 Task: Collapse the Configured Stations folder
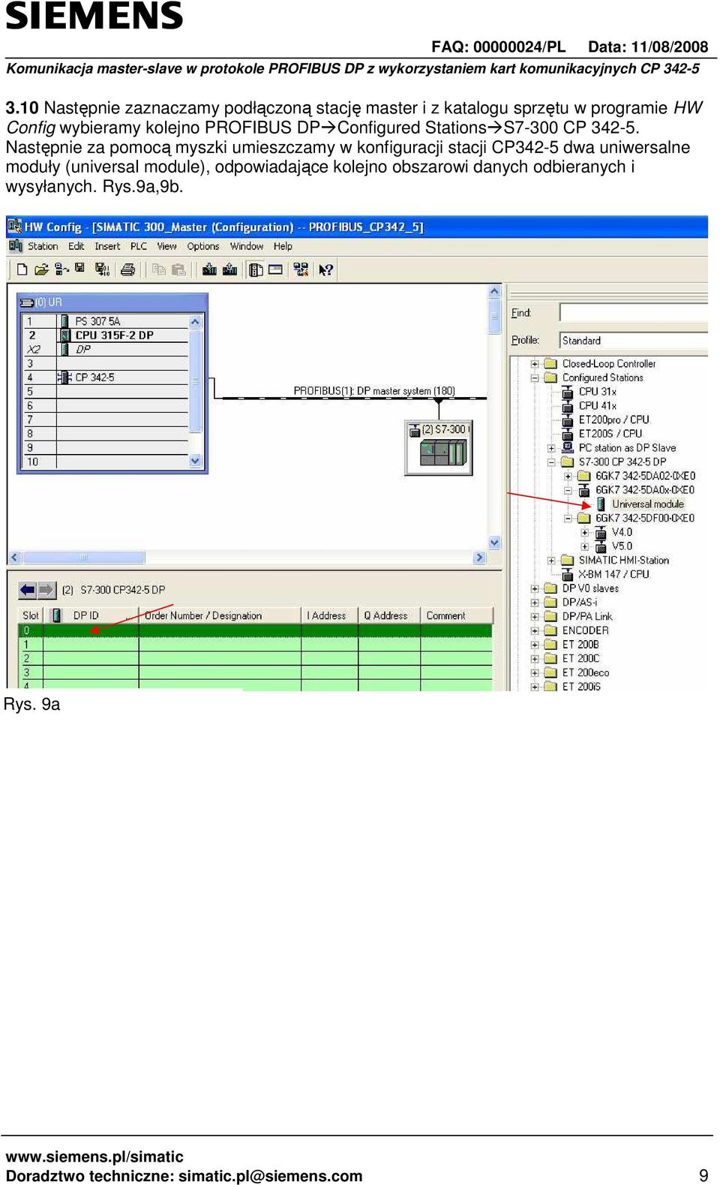point(535,378)
